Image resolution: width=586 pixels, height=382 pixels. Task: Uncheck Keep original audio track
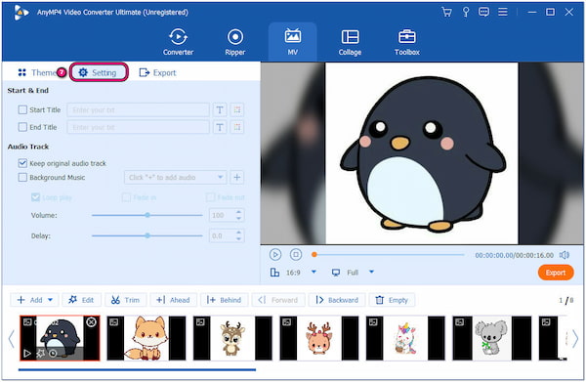point(22,163)
